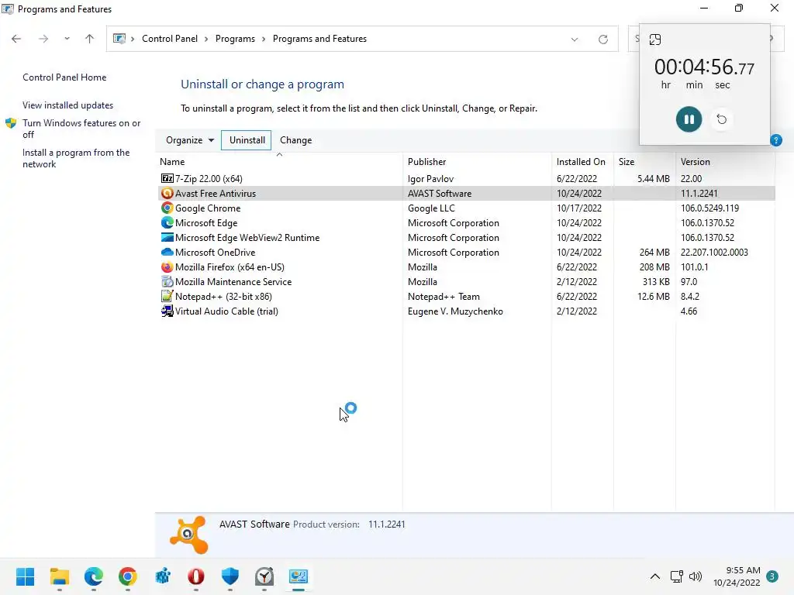794x595 pixels.
Task: Open Windows Security shield in the taskbar
Action: tap(230, 576)
